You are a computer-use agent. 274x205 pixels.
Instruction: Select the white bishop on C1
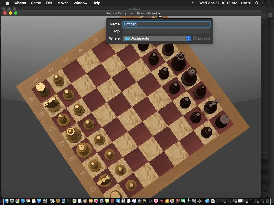point(63,120)
